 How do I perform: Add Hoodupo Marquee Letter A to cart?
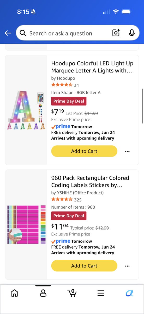pos(84,151)
